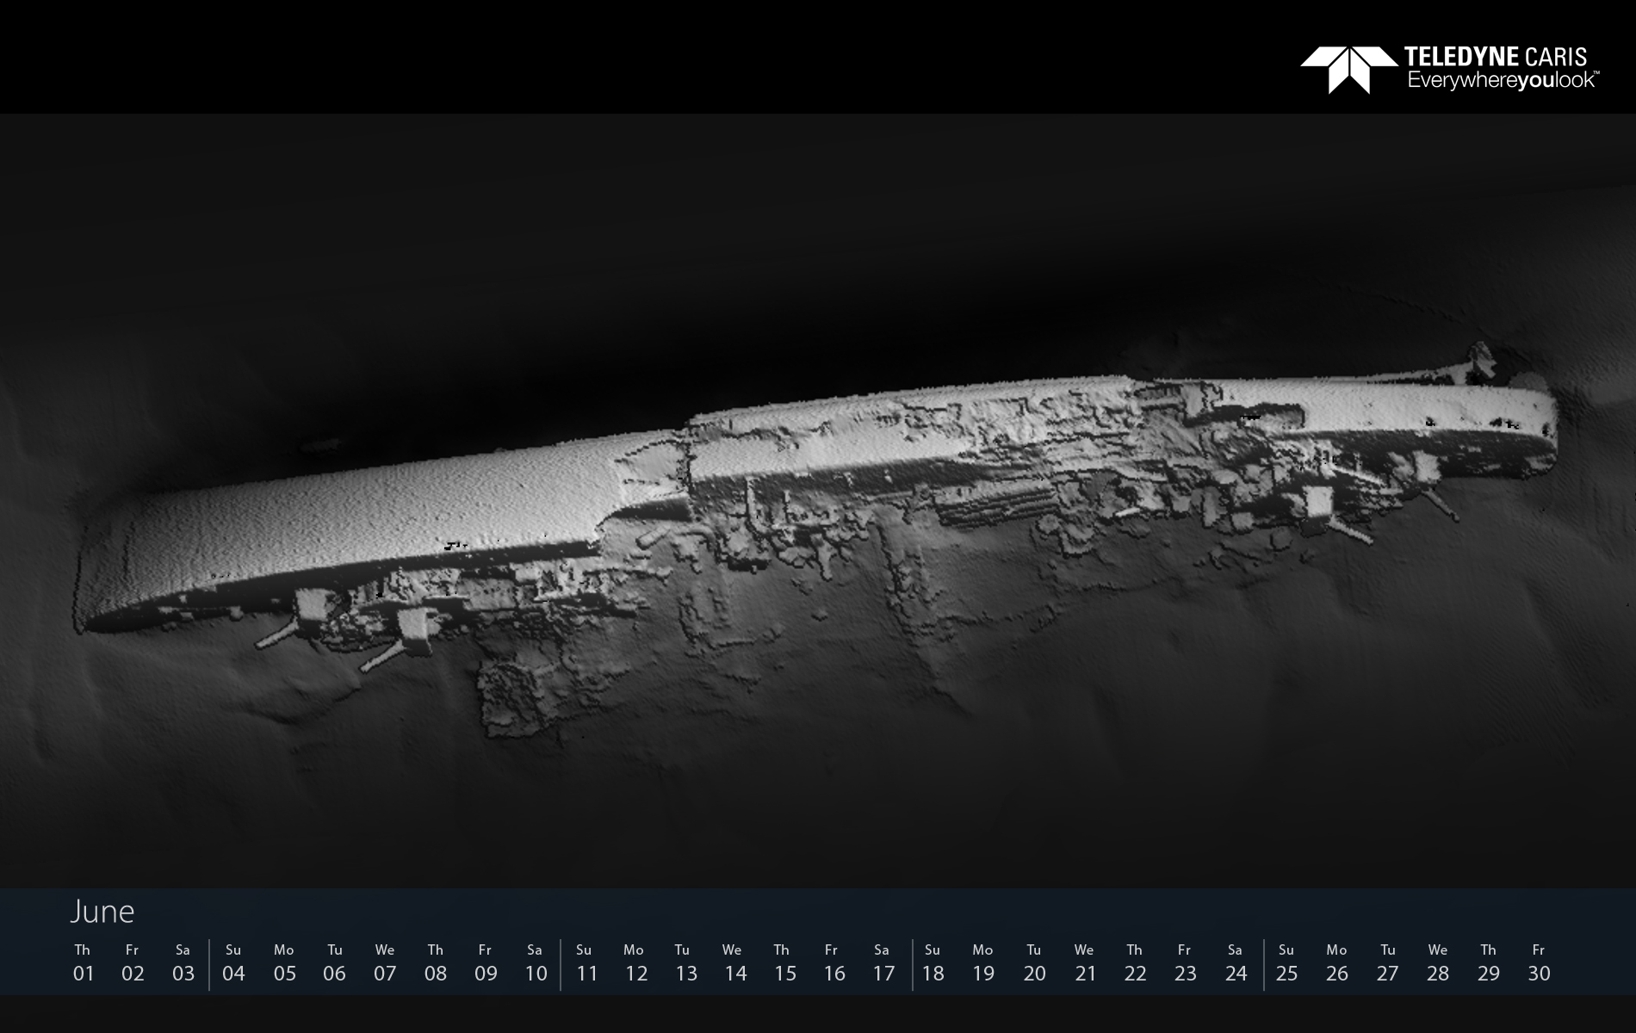
Task: Select date 09 Friday
Action: (486, 963)
